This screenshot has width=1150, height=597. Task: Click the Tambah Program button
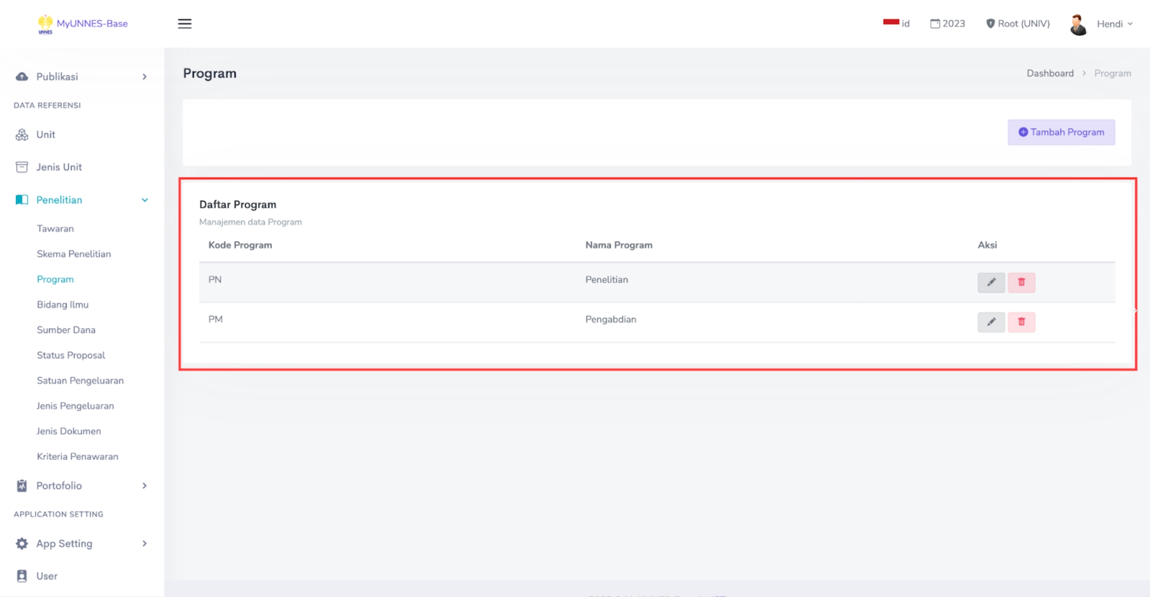(x=1061, y=132)
